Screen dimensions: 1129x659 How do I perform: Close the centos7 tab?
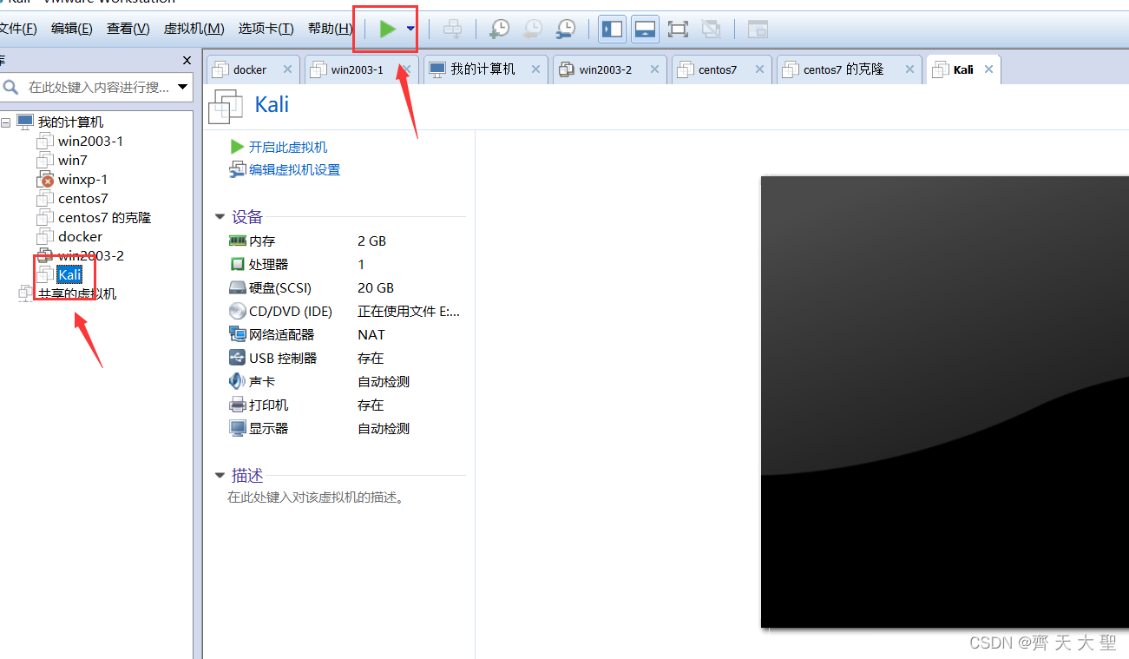tap(759, 69)
